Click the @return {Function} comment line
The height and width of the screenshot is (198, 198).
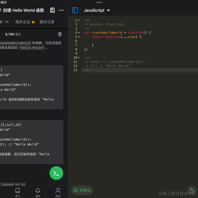105,25
